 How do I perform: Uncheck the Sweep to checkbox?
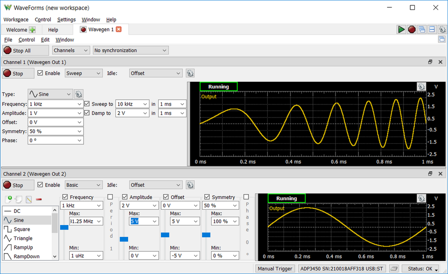87,104
